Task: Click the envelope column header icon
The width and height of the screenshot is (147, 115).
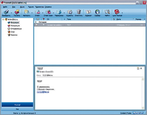Action: click(x=38, y=19)
